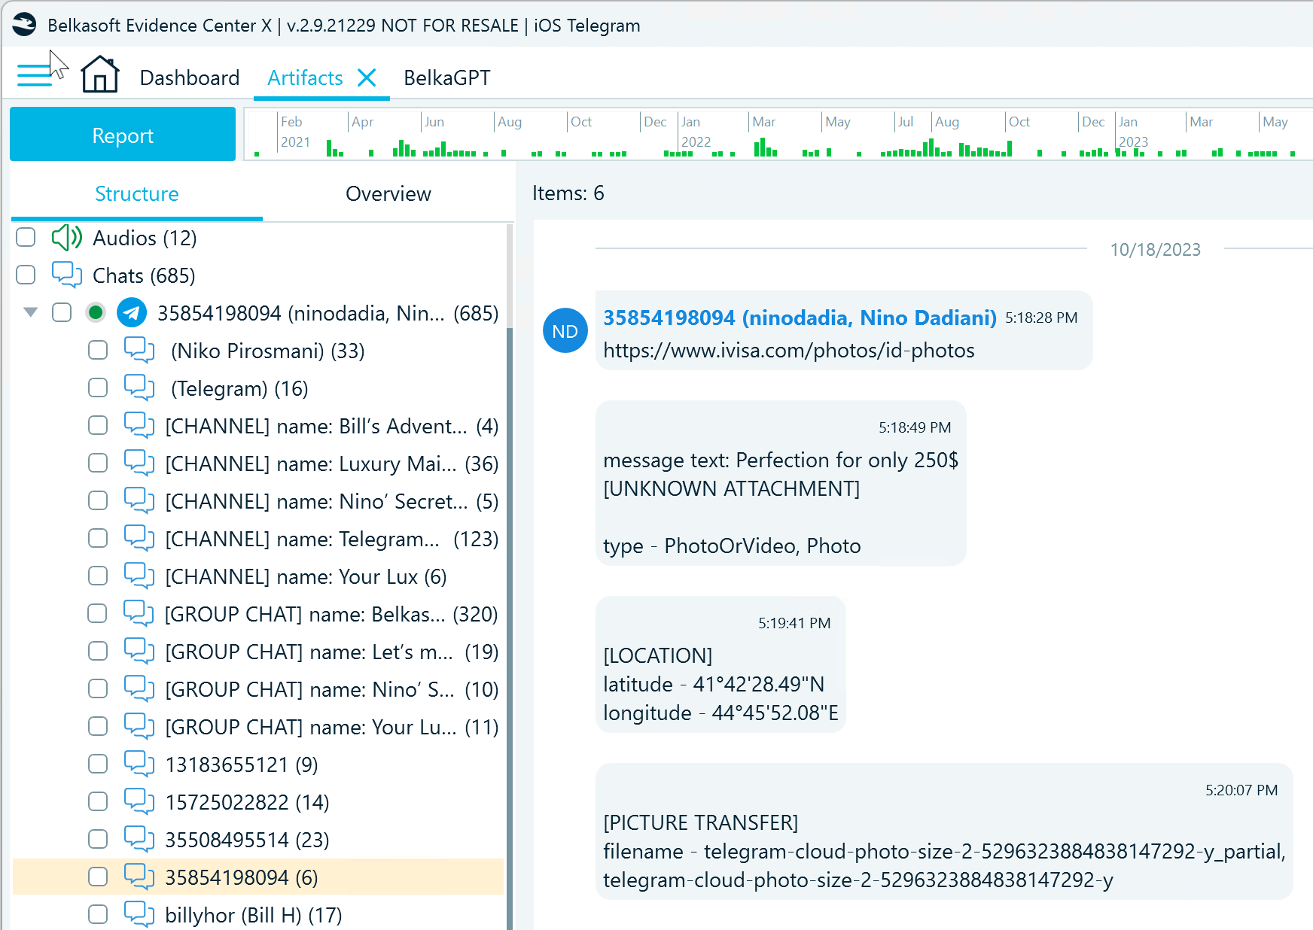Click the ND sender avatar
Screen dimensions: 1313x930
(565, 331)
